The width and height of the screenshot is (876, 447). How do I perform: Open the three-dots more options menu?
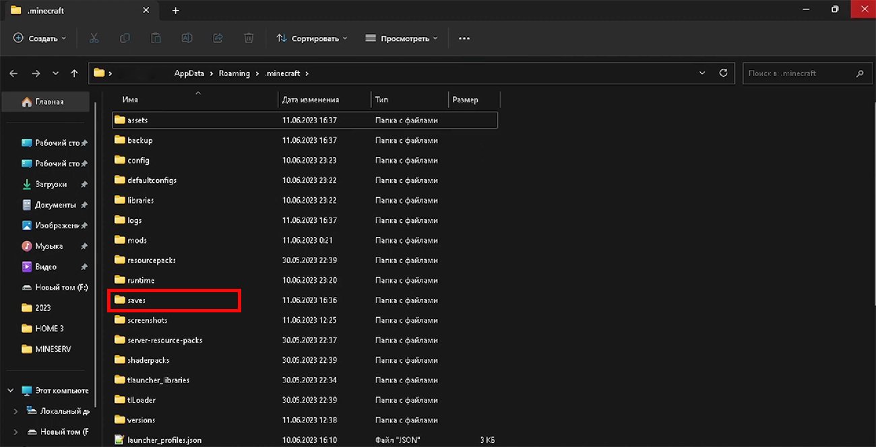click(x=464, y=38)
